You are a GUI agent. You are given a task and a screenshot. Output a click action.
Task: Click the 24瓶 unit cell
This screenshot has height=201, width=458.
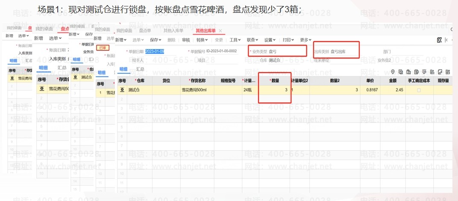[x=250, y=90]
